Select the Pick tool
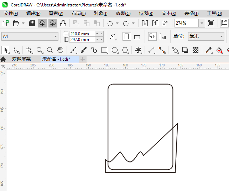Image resolution: width=229 pixels, height=191 pixels. tap(6, 50)
